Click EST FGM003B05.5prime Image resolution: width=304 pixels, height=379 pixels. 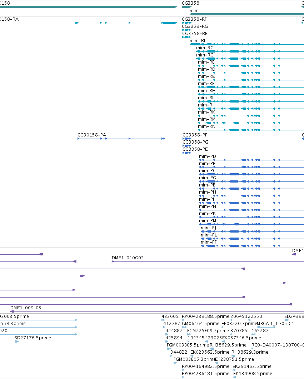(188, 345)
